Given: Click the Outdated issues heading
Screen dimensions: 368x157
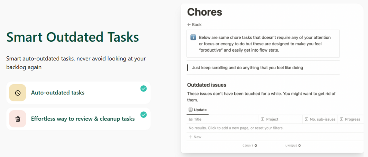Looking at the screenshot, I should coord(207,85).
